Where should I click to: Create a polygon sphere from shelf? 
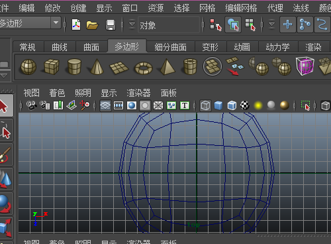[x=28, y=67]
